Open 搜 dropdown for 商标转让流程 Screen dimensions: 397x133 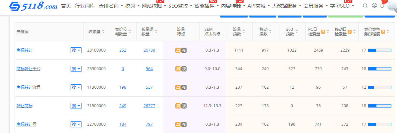click(x=76, y=87)
